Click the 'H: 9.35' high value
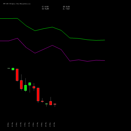This screenshot has width=131, height=131. (66, 7)
